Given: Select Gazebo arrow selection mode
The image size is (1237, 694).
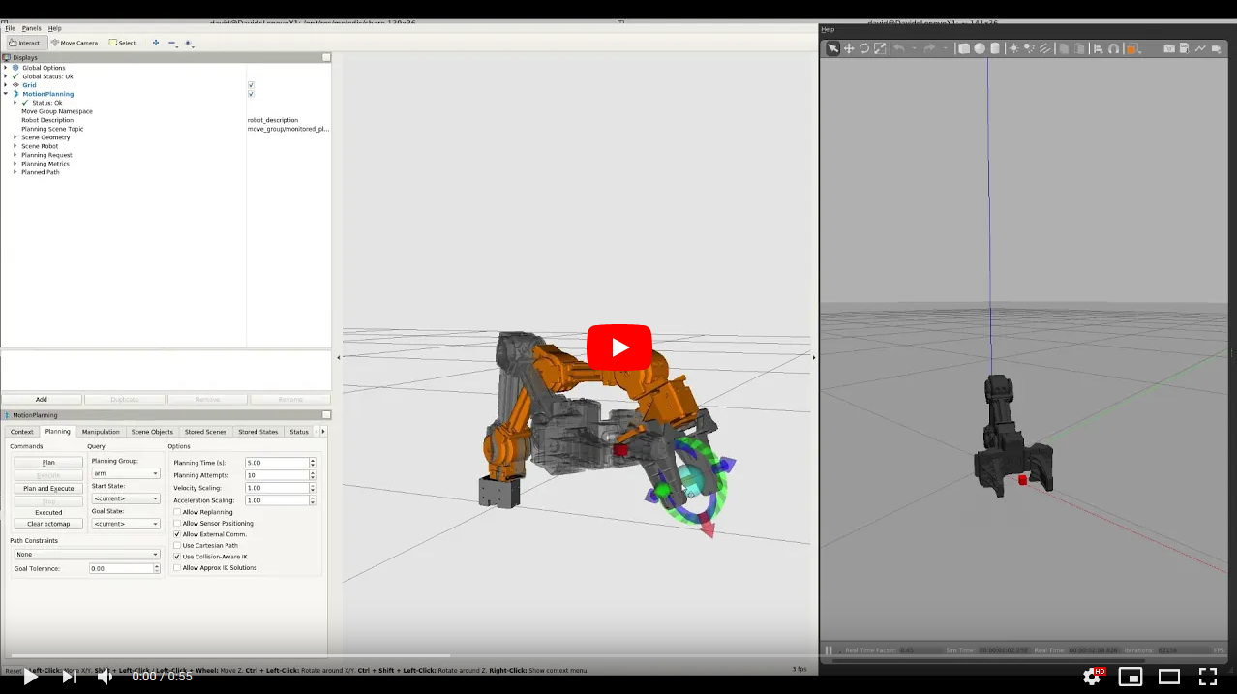Looking at the screenshot, I should pos(832,48).
